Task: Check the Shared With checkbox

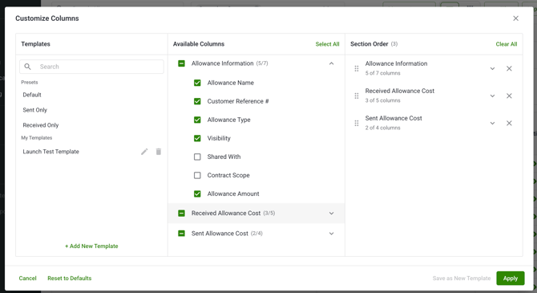Action: coord(197,157)
